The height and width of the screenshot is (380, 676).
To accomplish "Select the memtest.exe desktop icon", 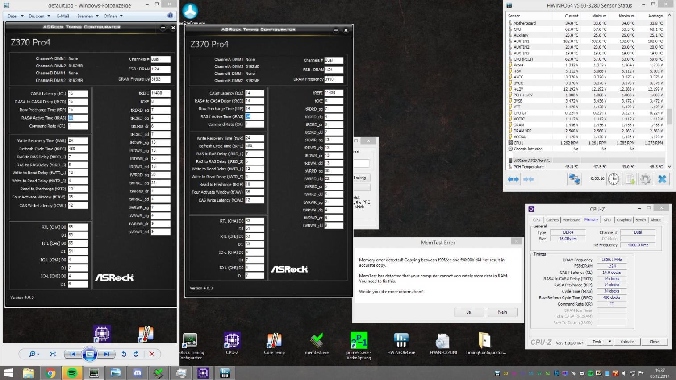I will 317,343.
